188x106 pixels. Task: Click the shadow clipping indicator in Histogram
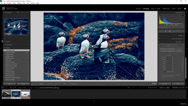pyautogui.click(x=160, y=16)
